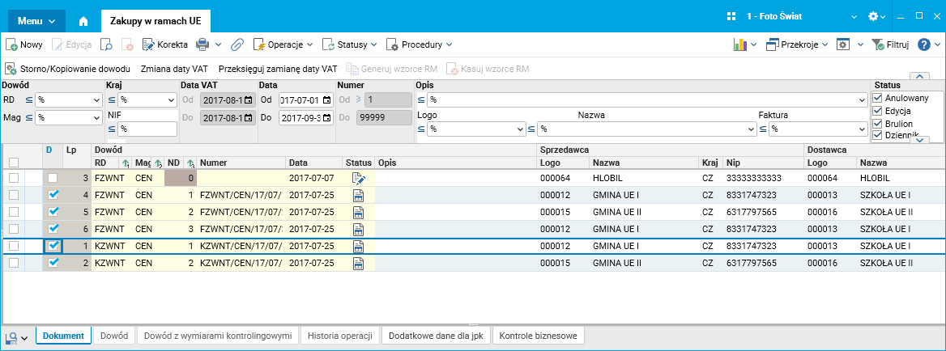Open Kontrole biznesowe tab
This screenshot has height=351, width=946.
click(539, 336)
